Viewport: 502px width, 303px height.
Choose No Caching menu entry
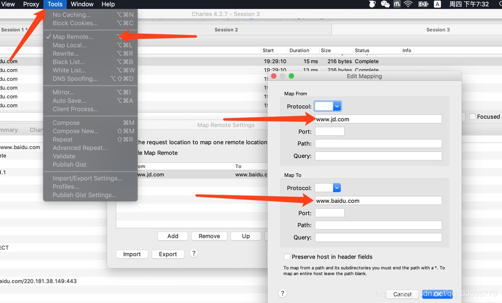coord(90,15)
